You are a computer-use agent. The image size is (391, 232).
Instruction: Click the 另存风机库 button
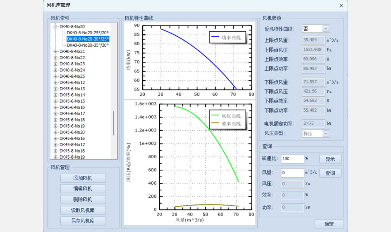pyautogui.click(x=83, y=221)
